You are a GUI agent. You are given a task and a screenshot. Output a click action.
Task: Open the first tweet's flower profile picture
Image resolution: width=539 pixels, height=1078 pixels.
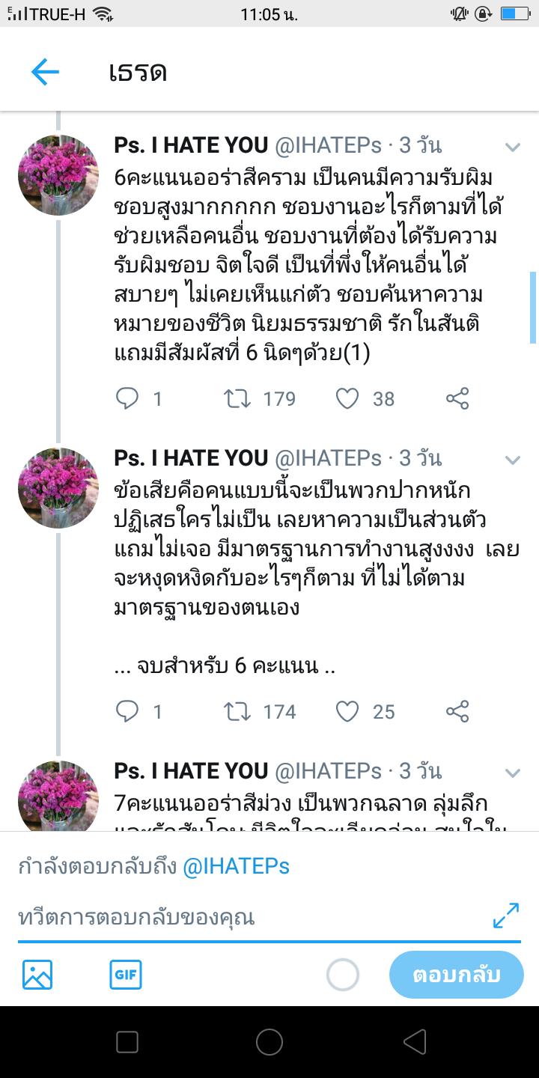58,176
